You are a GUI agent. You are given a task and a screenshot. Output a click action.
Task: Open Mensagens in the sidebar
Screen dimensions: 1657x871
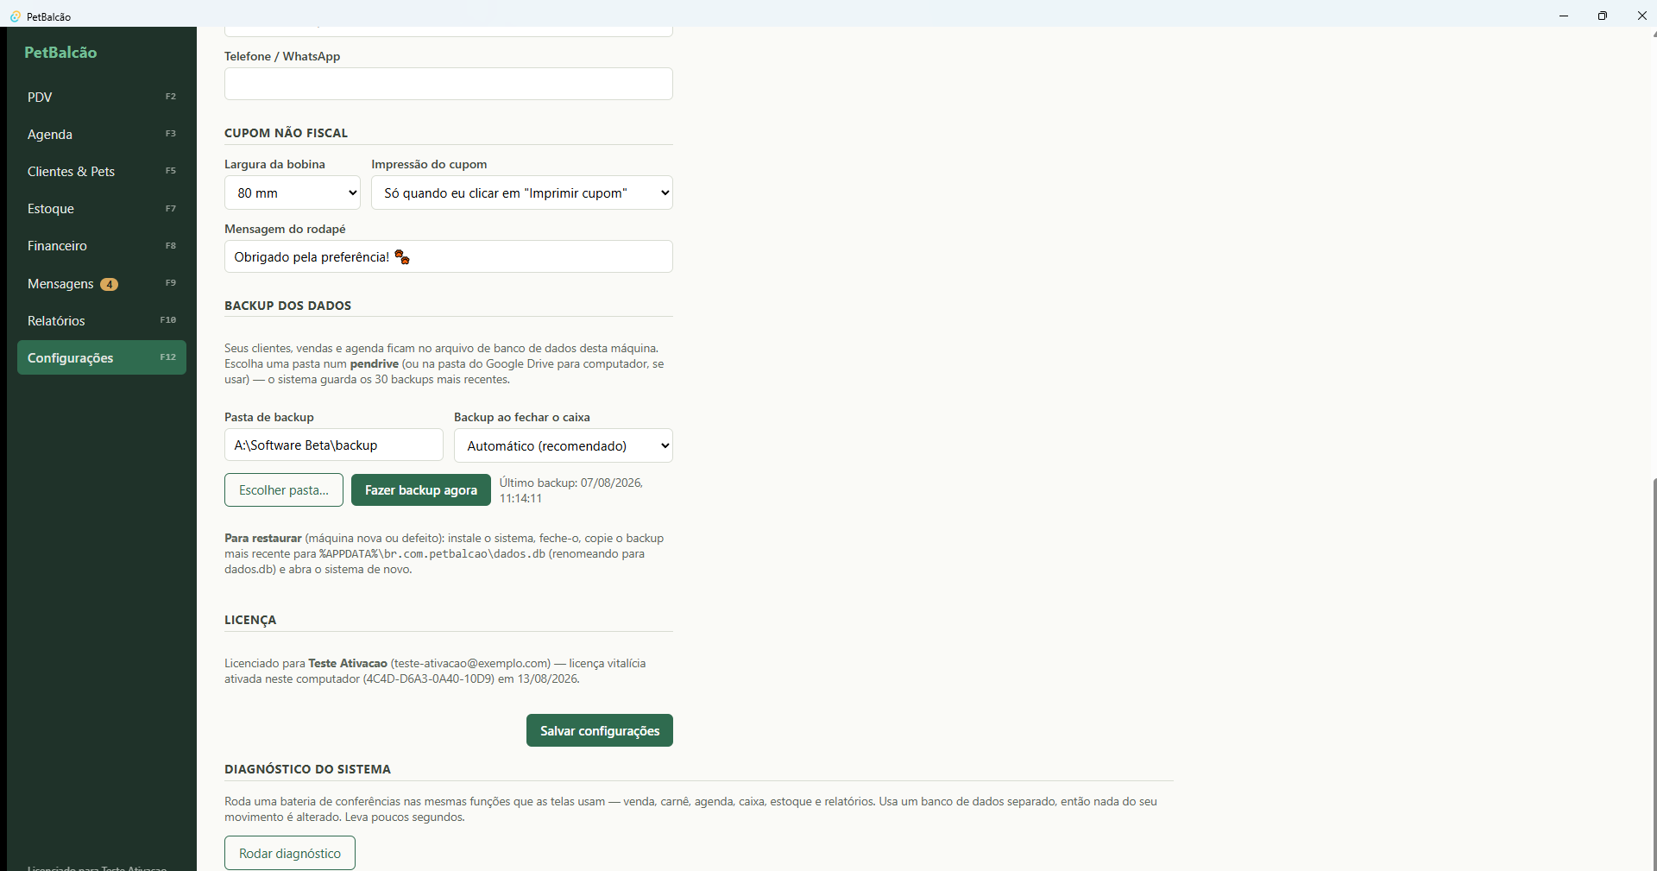point(102,283)
